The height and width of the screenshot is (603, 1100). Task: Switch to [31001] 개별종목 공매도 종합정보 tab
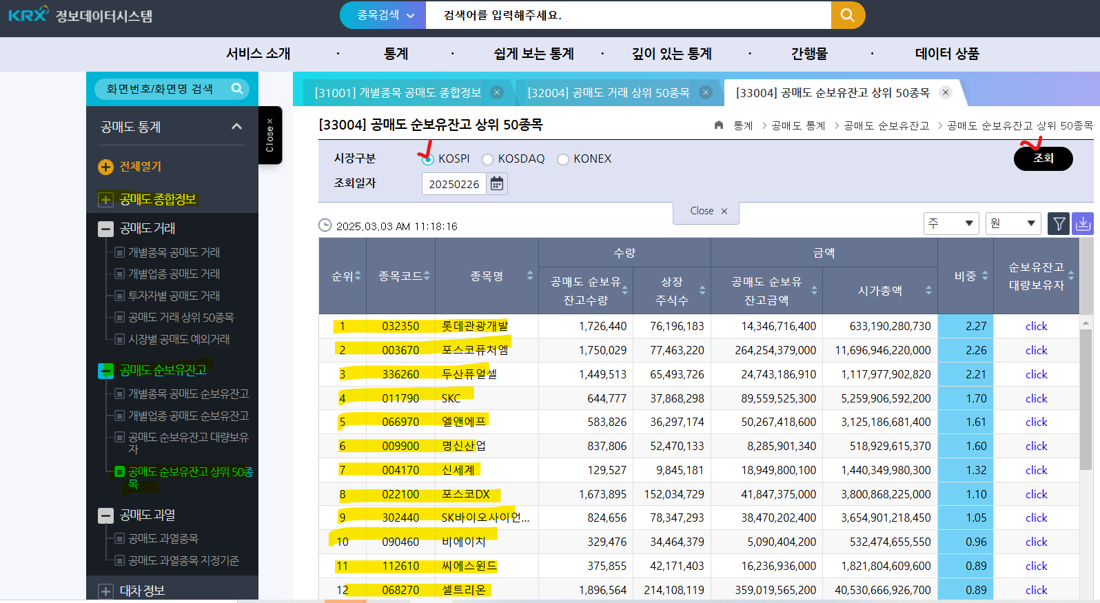click(398, 92)
